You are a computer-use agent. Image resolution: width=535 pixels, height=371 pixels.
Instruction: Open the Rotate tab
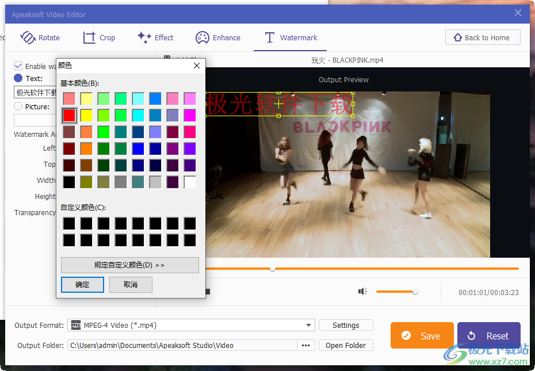(x=40, y=37)
